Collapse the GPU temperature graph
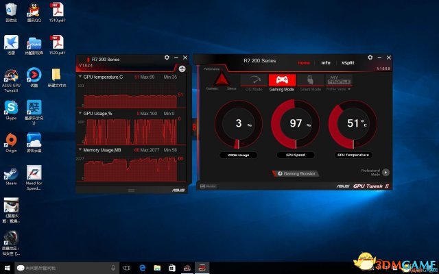439x274 pixels. pyautogui.click(x=80, y=76)
